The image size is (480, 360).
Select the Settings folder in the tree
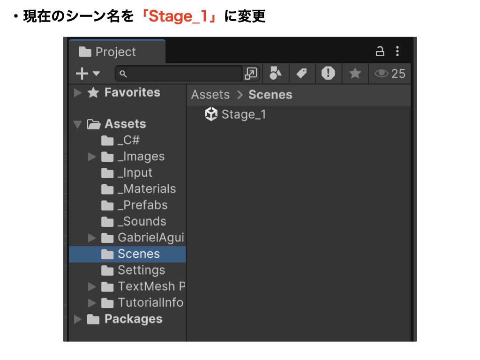[141, 270]
